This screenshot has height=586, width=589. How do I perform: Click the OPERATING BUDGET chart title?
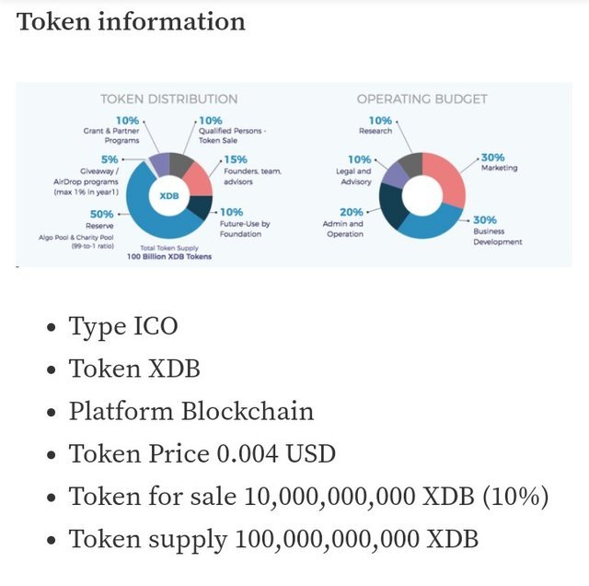pos(422,99)
